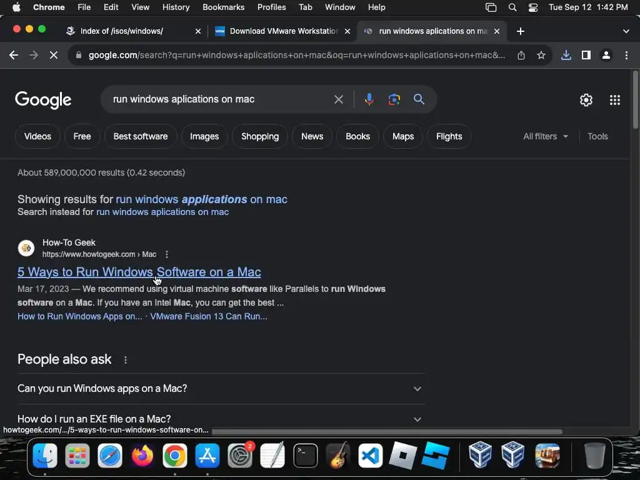Open Spotlight search in menu bar

(x=512, y=7)
